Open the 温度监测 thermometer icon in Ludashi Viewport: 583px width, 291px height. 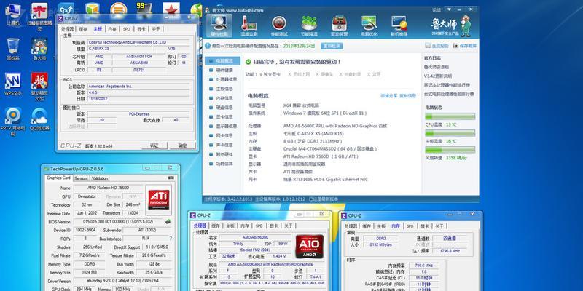click(249, 26)
